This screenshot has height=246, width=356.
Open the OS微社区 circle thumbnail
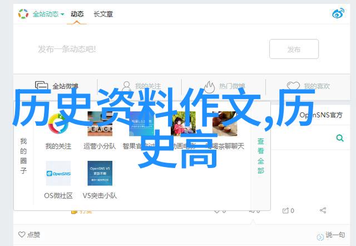pos(58,174)
